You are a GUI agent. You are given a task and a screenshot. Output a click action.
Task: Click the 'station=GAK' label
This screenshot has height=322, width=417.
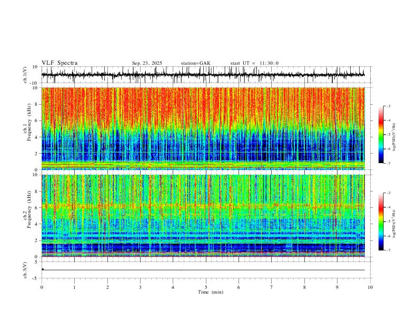click(x=195, y=63)
